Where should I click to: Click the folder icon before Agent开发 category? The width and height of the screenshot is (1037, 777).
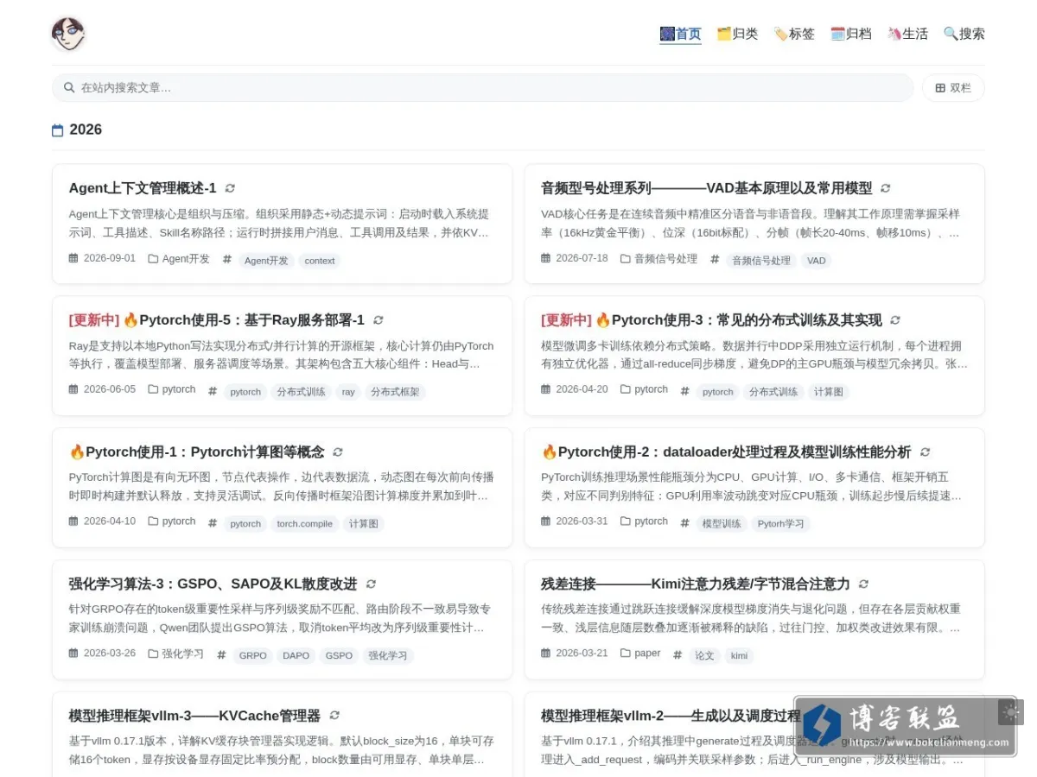pyautogui.click(x=153, y=259)
